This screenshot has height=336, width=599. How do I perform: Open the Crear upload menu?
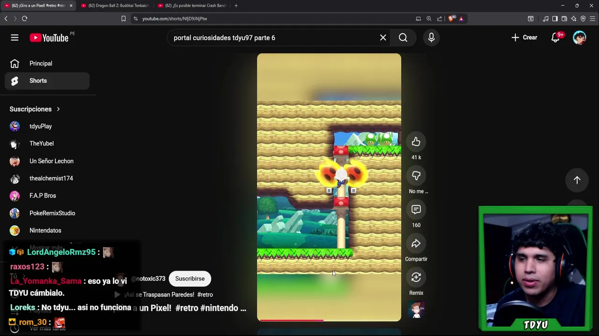point(524,37)
